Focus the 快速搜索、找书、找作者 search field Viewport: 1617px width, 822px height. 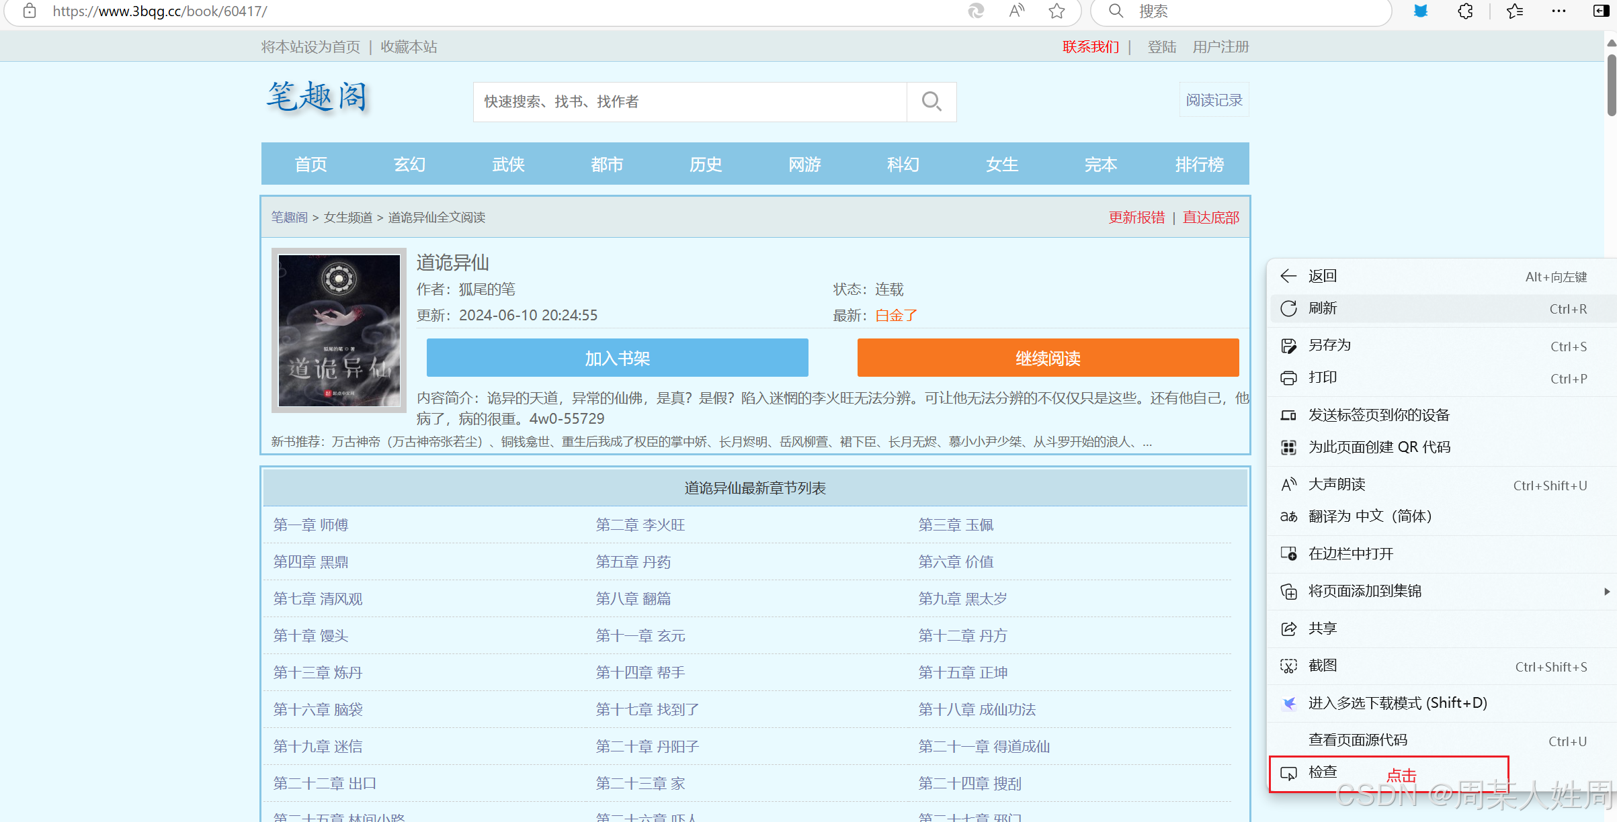(x=690, y=101)
